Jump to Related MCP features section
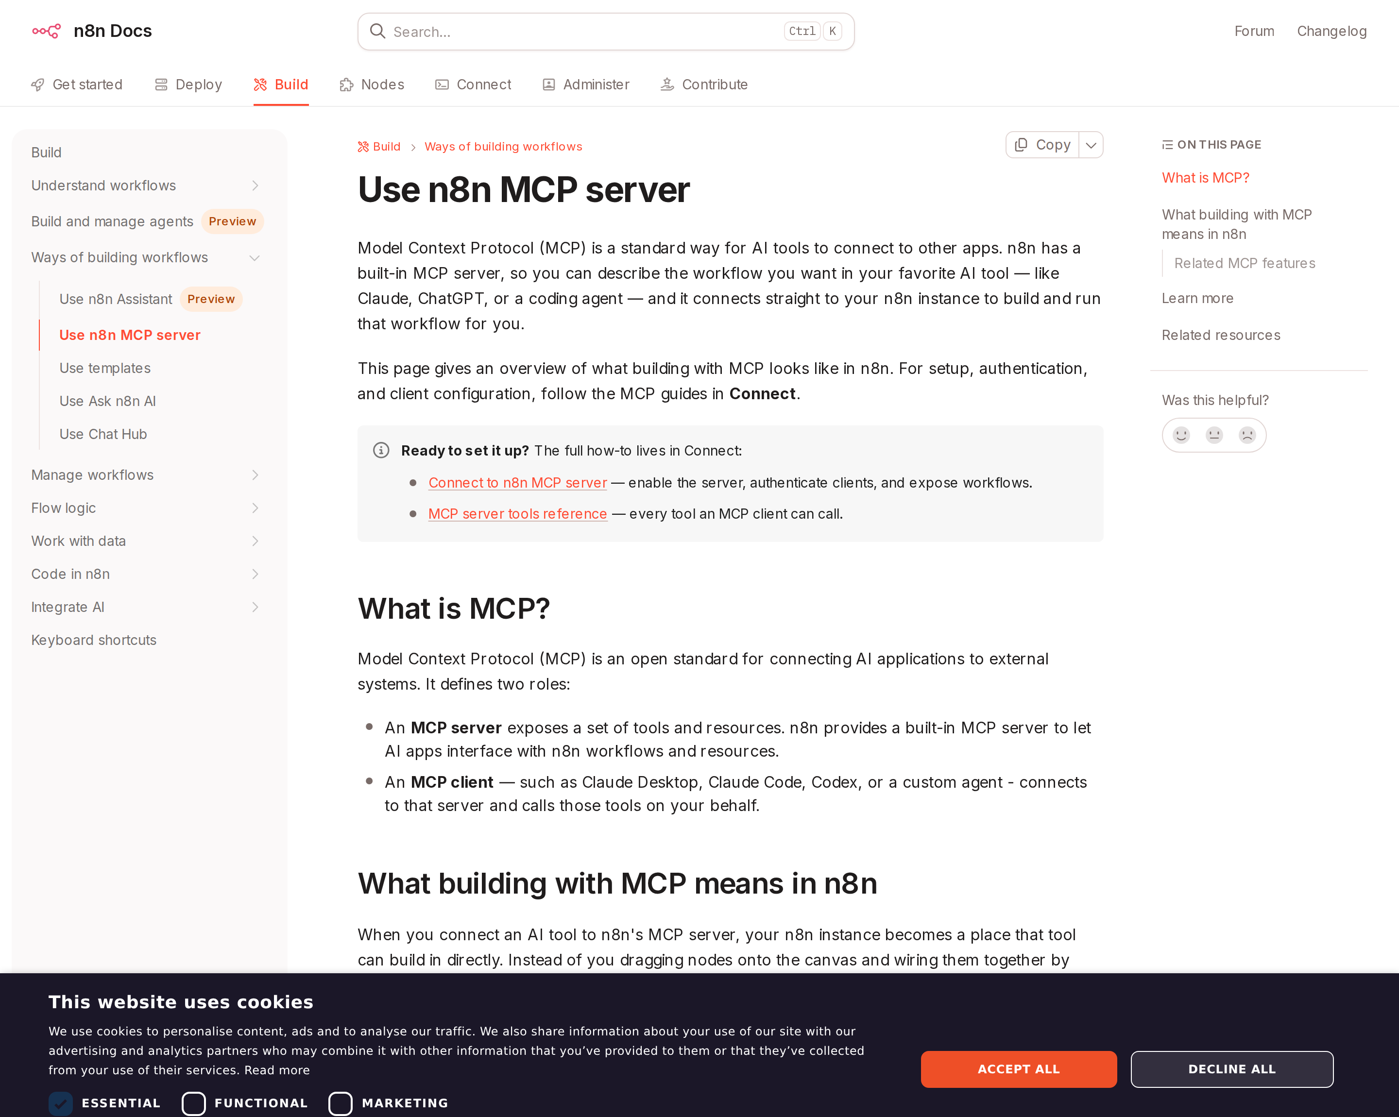Viewport: 1399px width, 1117px height. click(1245, 263)
